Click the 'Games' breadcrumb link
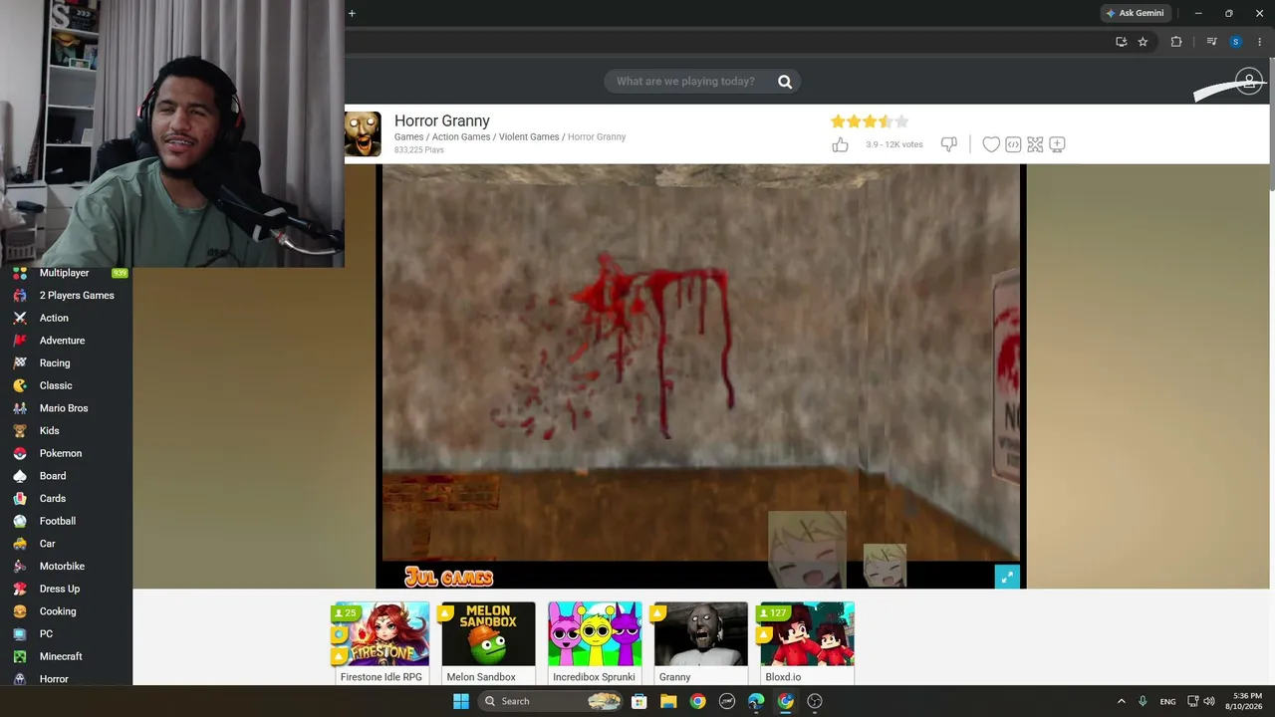The image size is (1275, 717). (x=408, y=137)
